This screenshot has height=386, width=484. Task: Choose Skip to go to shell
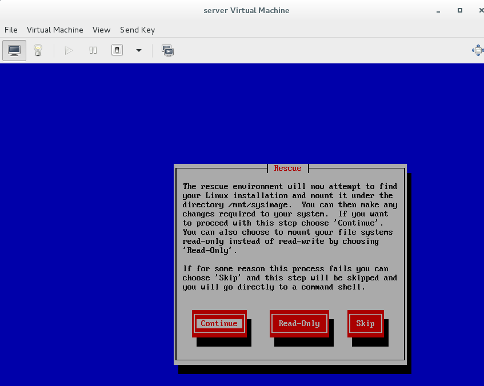[366, 323]
